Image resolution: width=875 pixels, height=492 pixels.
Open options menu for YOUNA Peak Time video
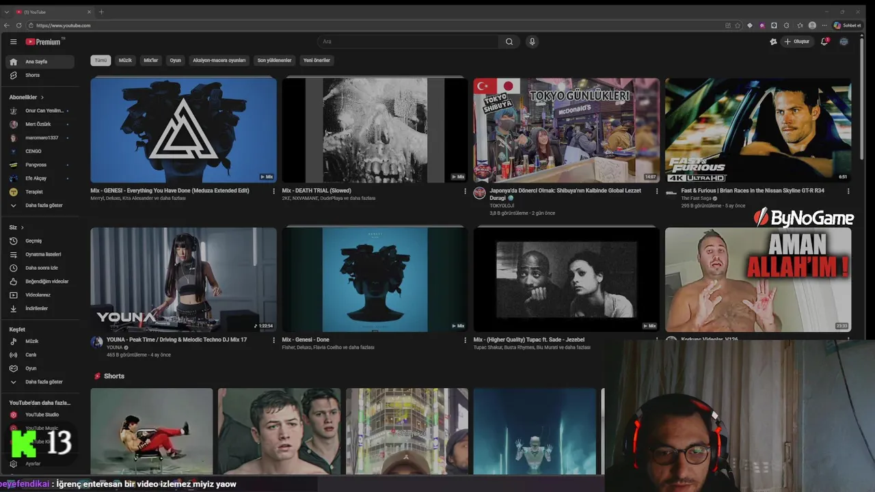click(x=273, y=340)
